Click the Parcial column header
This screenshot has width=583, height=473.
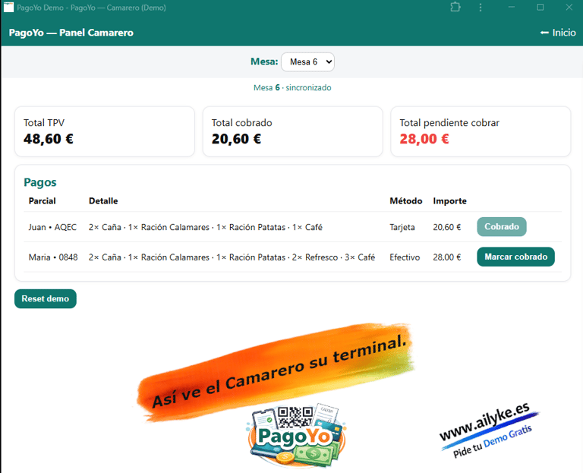(42, 201)
